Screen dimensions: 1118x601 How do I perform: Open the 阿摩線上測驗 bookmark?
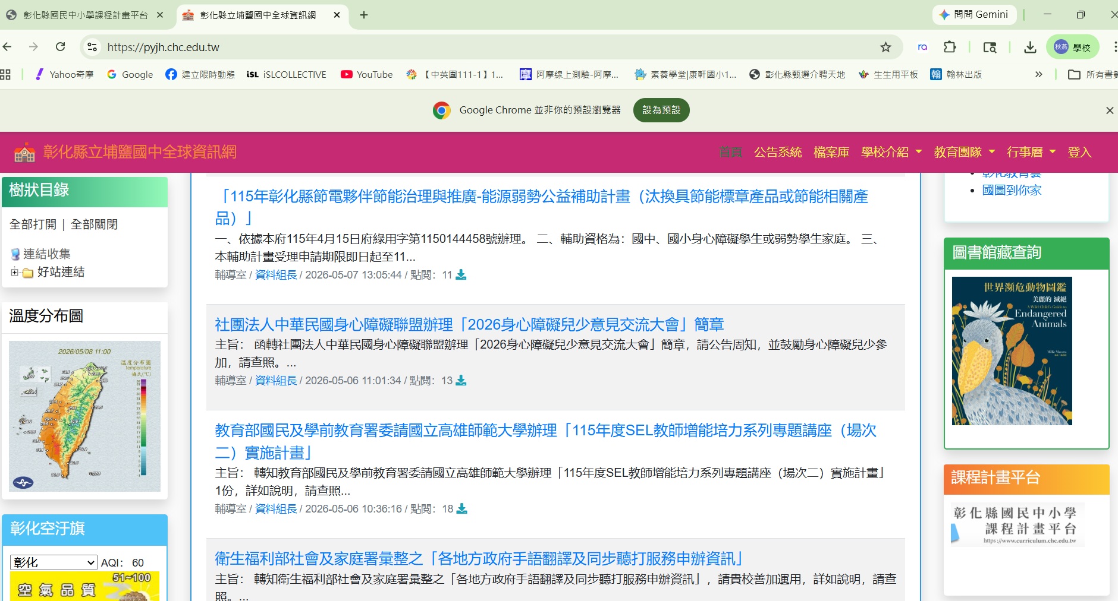(569, 74)
